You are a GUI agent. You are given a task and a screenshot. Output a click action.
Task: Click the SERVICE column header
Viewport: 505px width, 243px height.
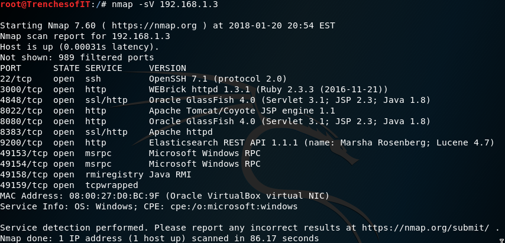tap(103, 68)
